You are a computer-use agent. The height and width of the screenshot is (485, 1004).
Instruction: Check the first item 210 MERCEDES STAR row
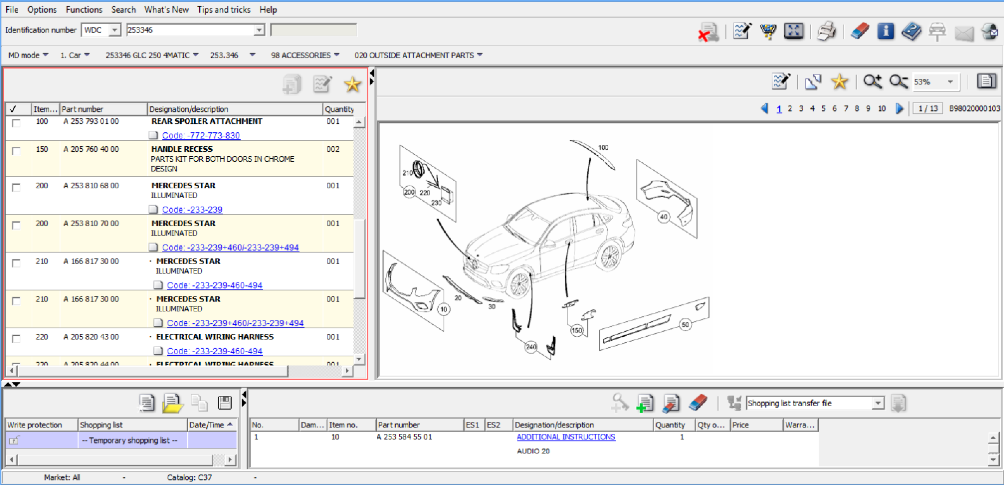click(x=16, y=263)
